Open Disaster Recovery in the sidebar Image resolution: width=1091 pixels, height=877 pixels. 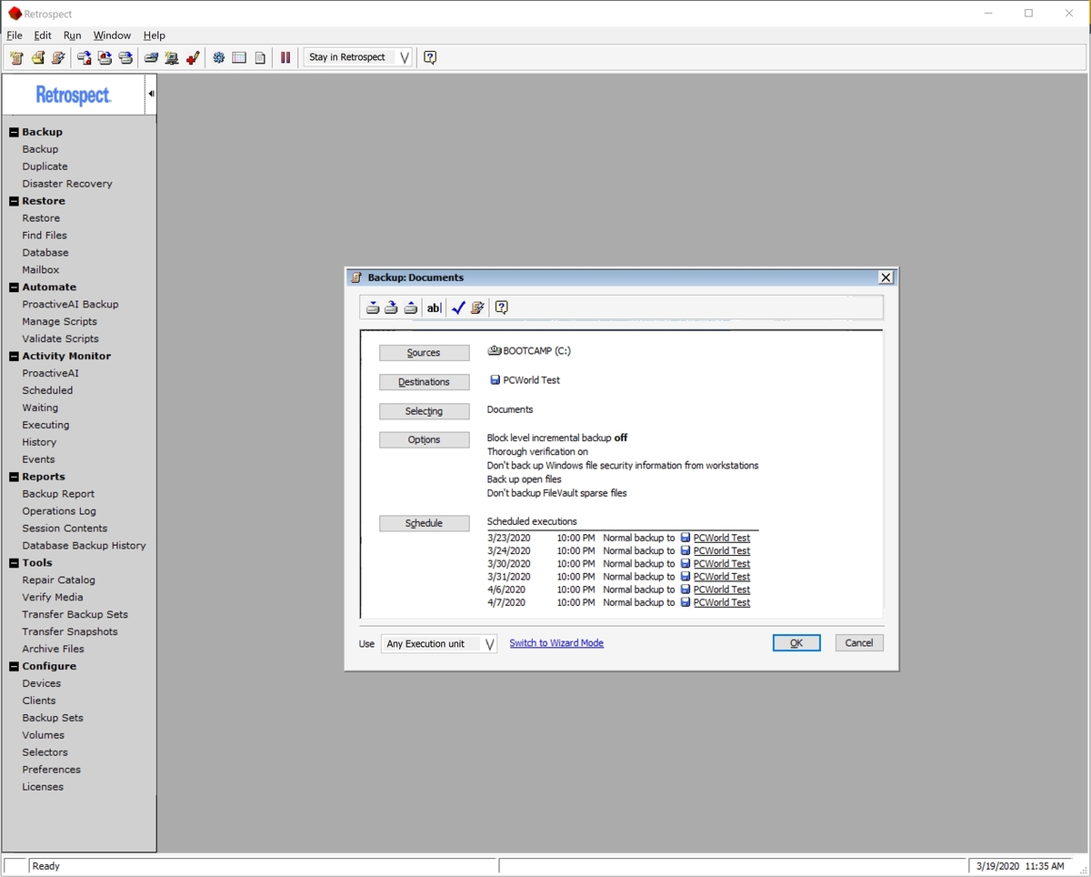point(67,184)
